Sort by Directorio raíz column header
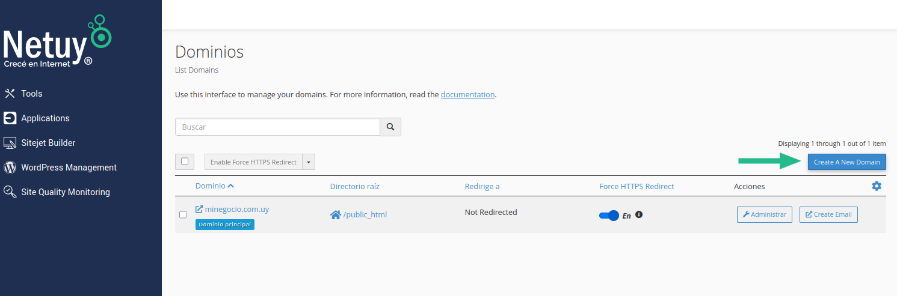Image resolution: width=897 pixels, height=296 pixels. coord(354,186)
